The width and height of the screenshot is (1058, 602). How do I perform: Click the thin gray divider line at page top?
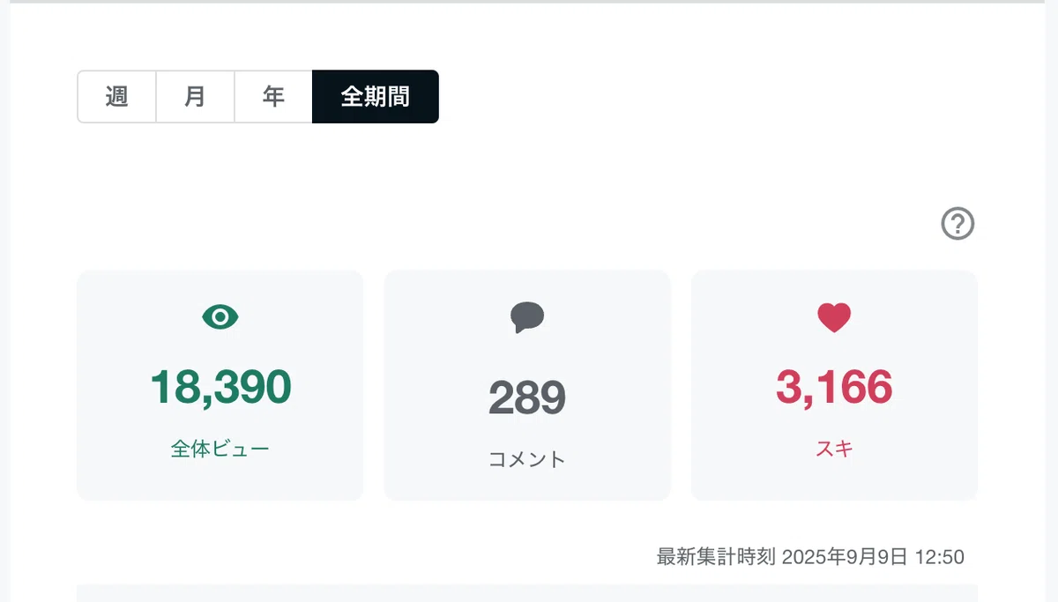[529, 2]
